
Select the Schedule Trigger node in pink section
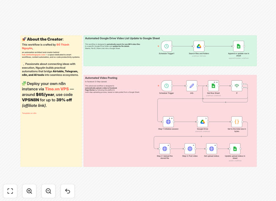(166, 86)
